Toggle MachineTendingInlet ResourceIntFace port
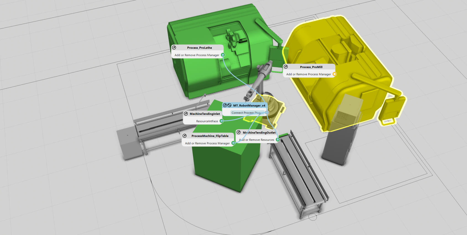 click(221, 121)
